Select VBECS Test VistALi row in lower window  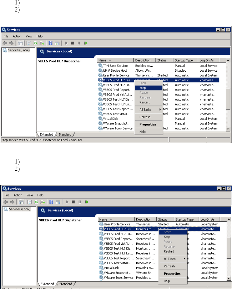point(159,263)
